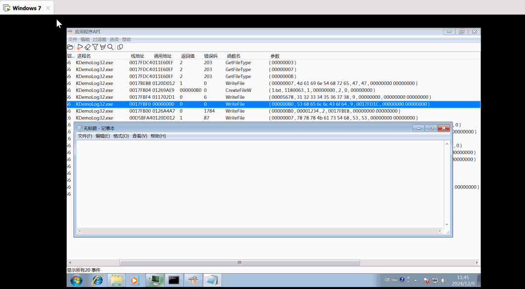The height and width of the screenshot is (289, 525).
Task: Click the copy toolbar icon
Action: coord(120,47)
